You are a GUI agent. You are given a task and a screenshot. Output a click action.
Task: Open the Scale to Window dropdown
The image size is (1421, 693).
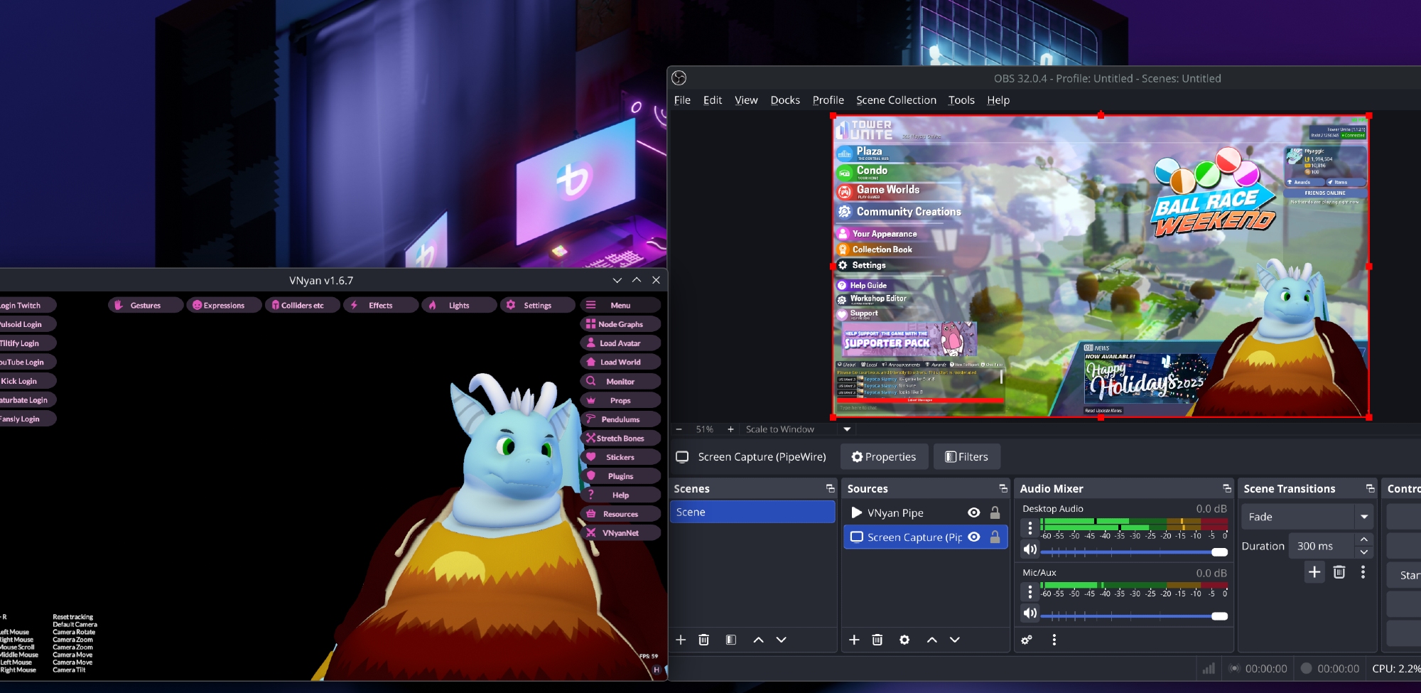(x=846, y=429)
